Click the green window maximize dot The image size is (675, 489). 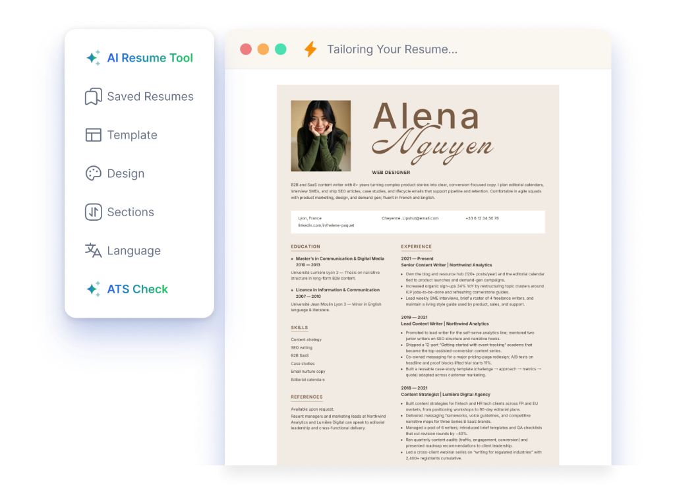pos(281,49)
